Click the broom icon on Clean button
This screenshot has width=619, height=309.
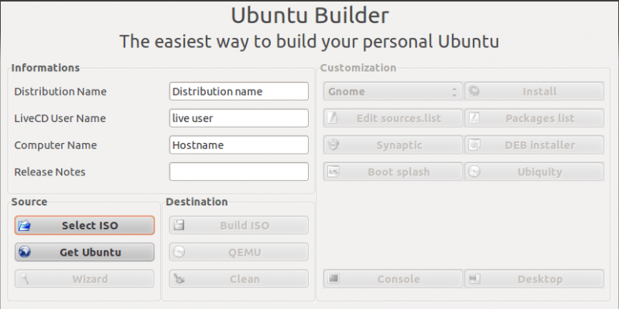pyautogui.click(x=180, y=279)
